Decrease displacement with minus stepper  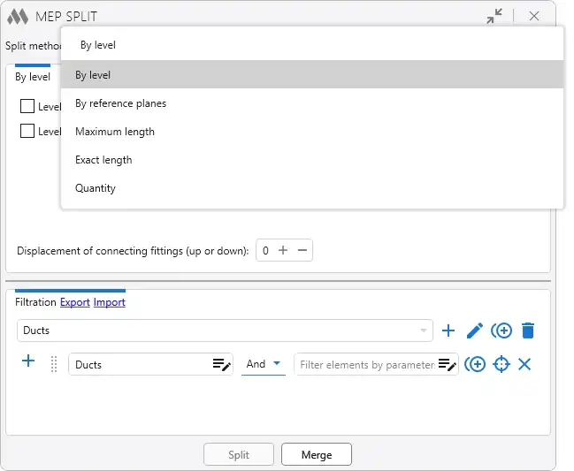pyautogui.click(x=302, y=250)
